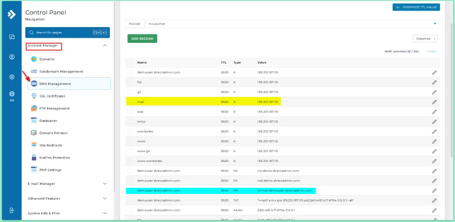Click the Search for pages field
455x222 pixels.
point(68,32)
